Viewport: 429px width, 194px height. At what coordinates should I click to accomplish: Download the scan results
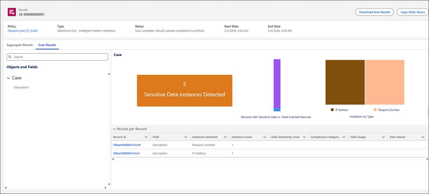374,12
